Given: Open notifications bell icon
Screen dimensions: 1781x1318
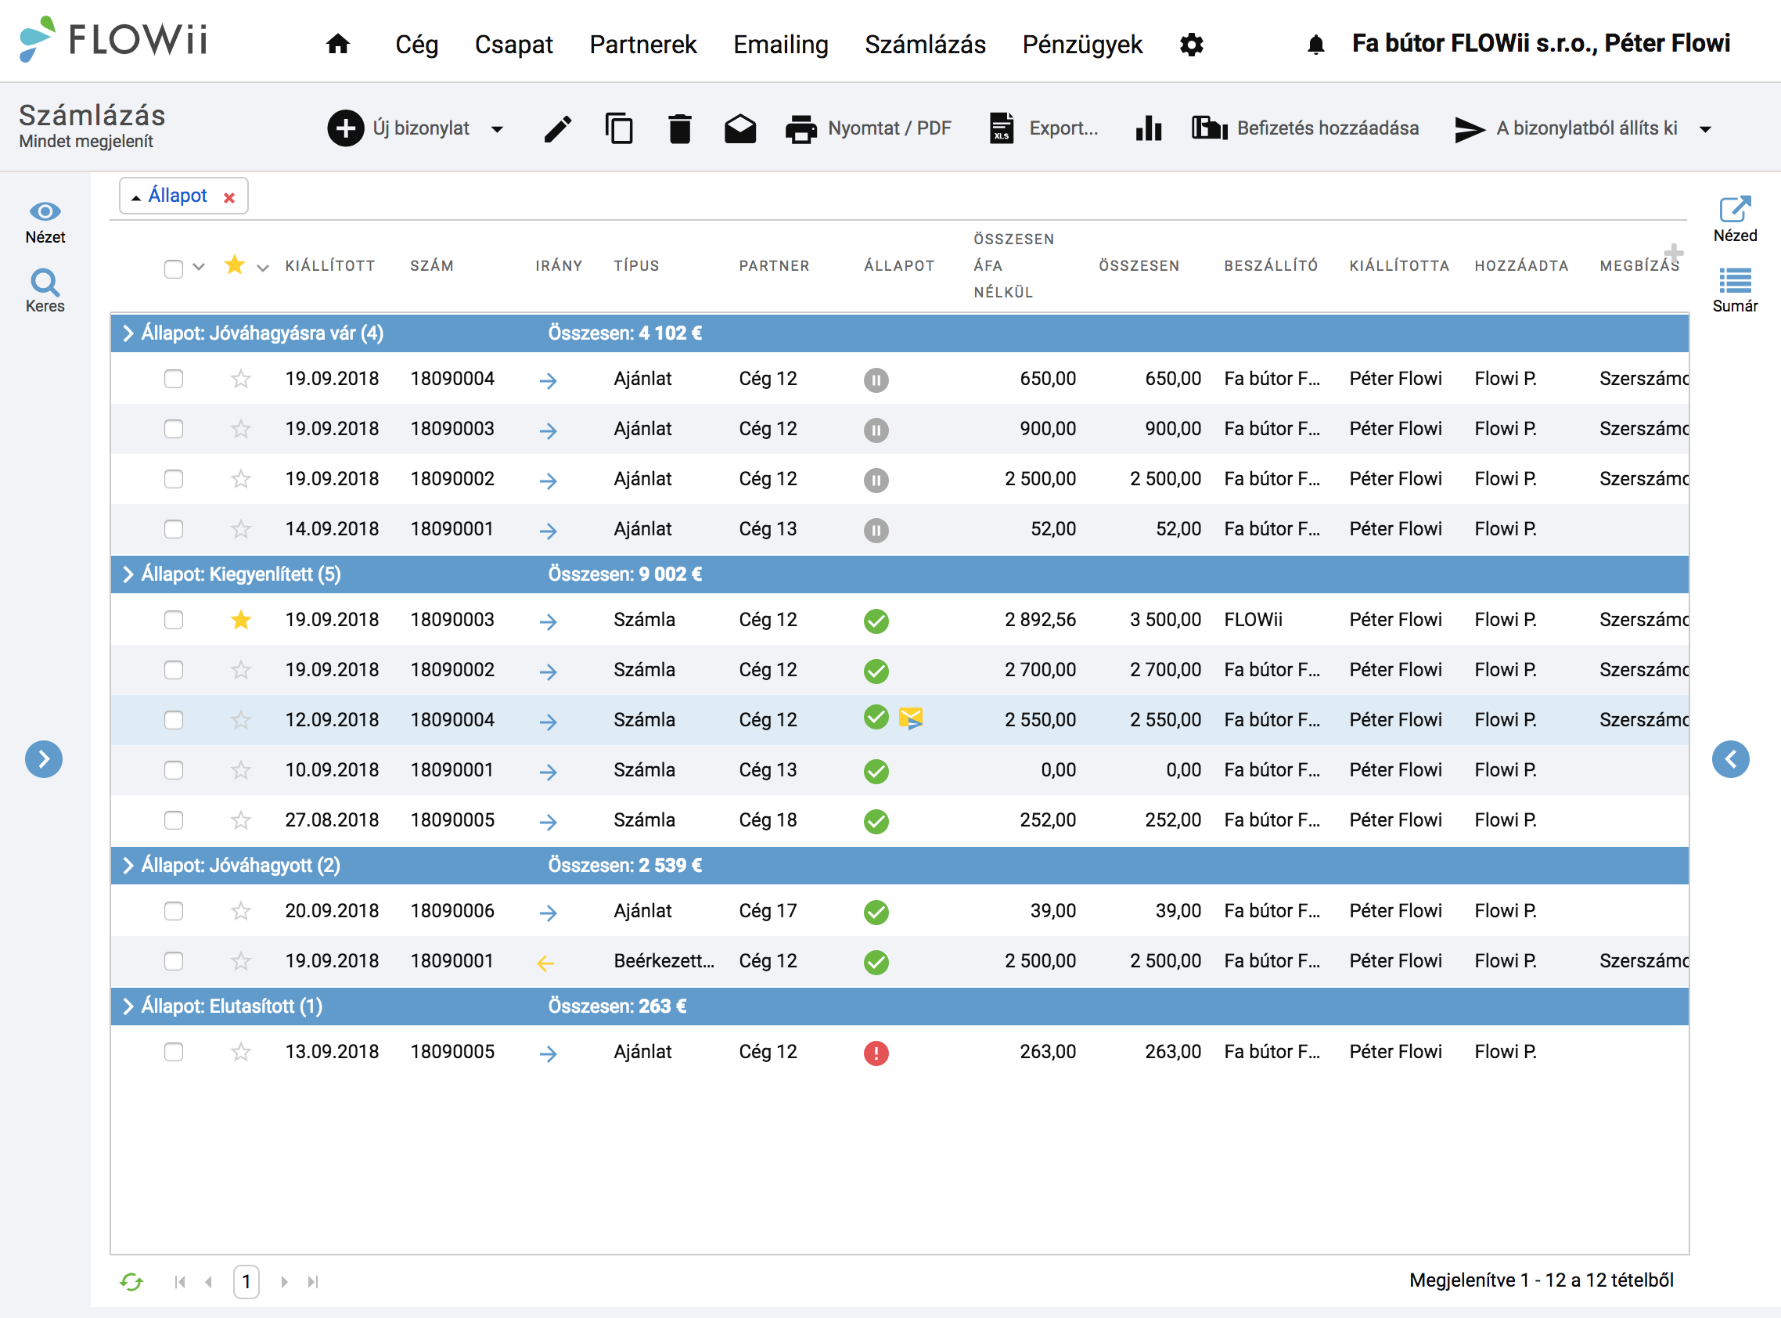Looking at the screenshot, I should point(1315,45).
